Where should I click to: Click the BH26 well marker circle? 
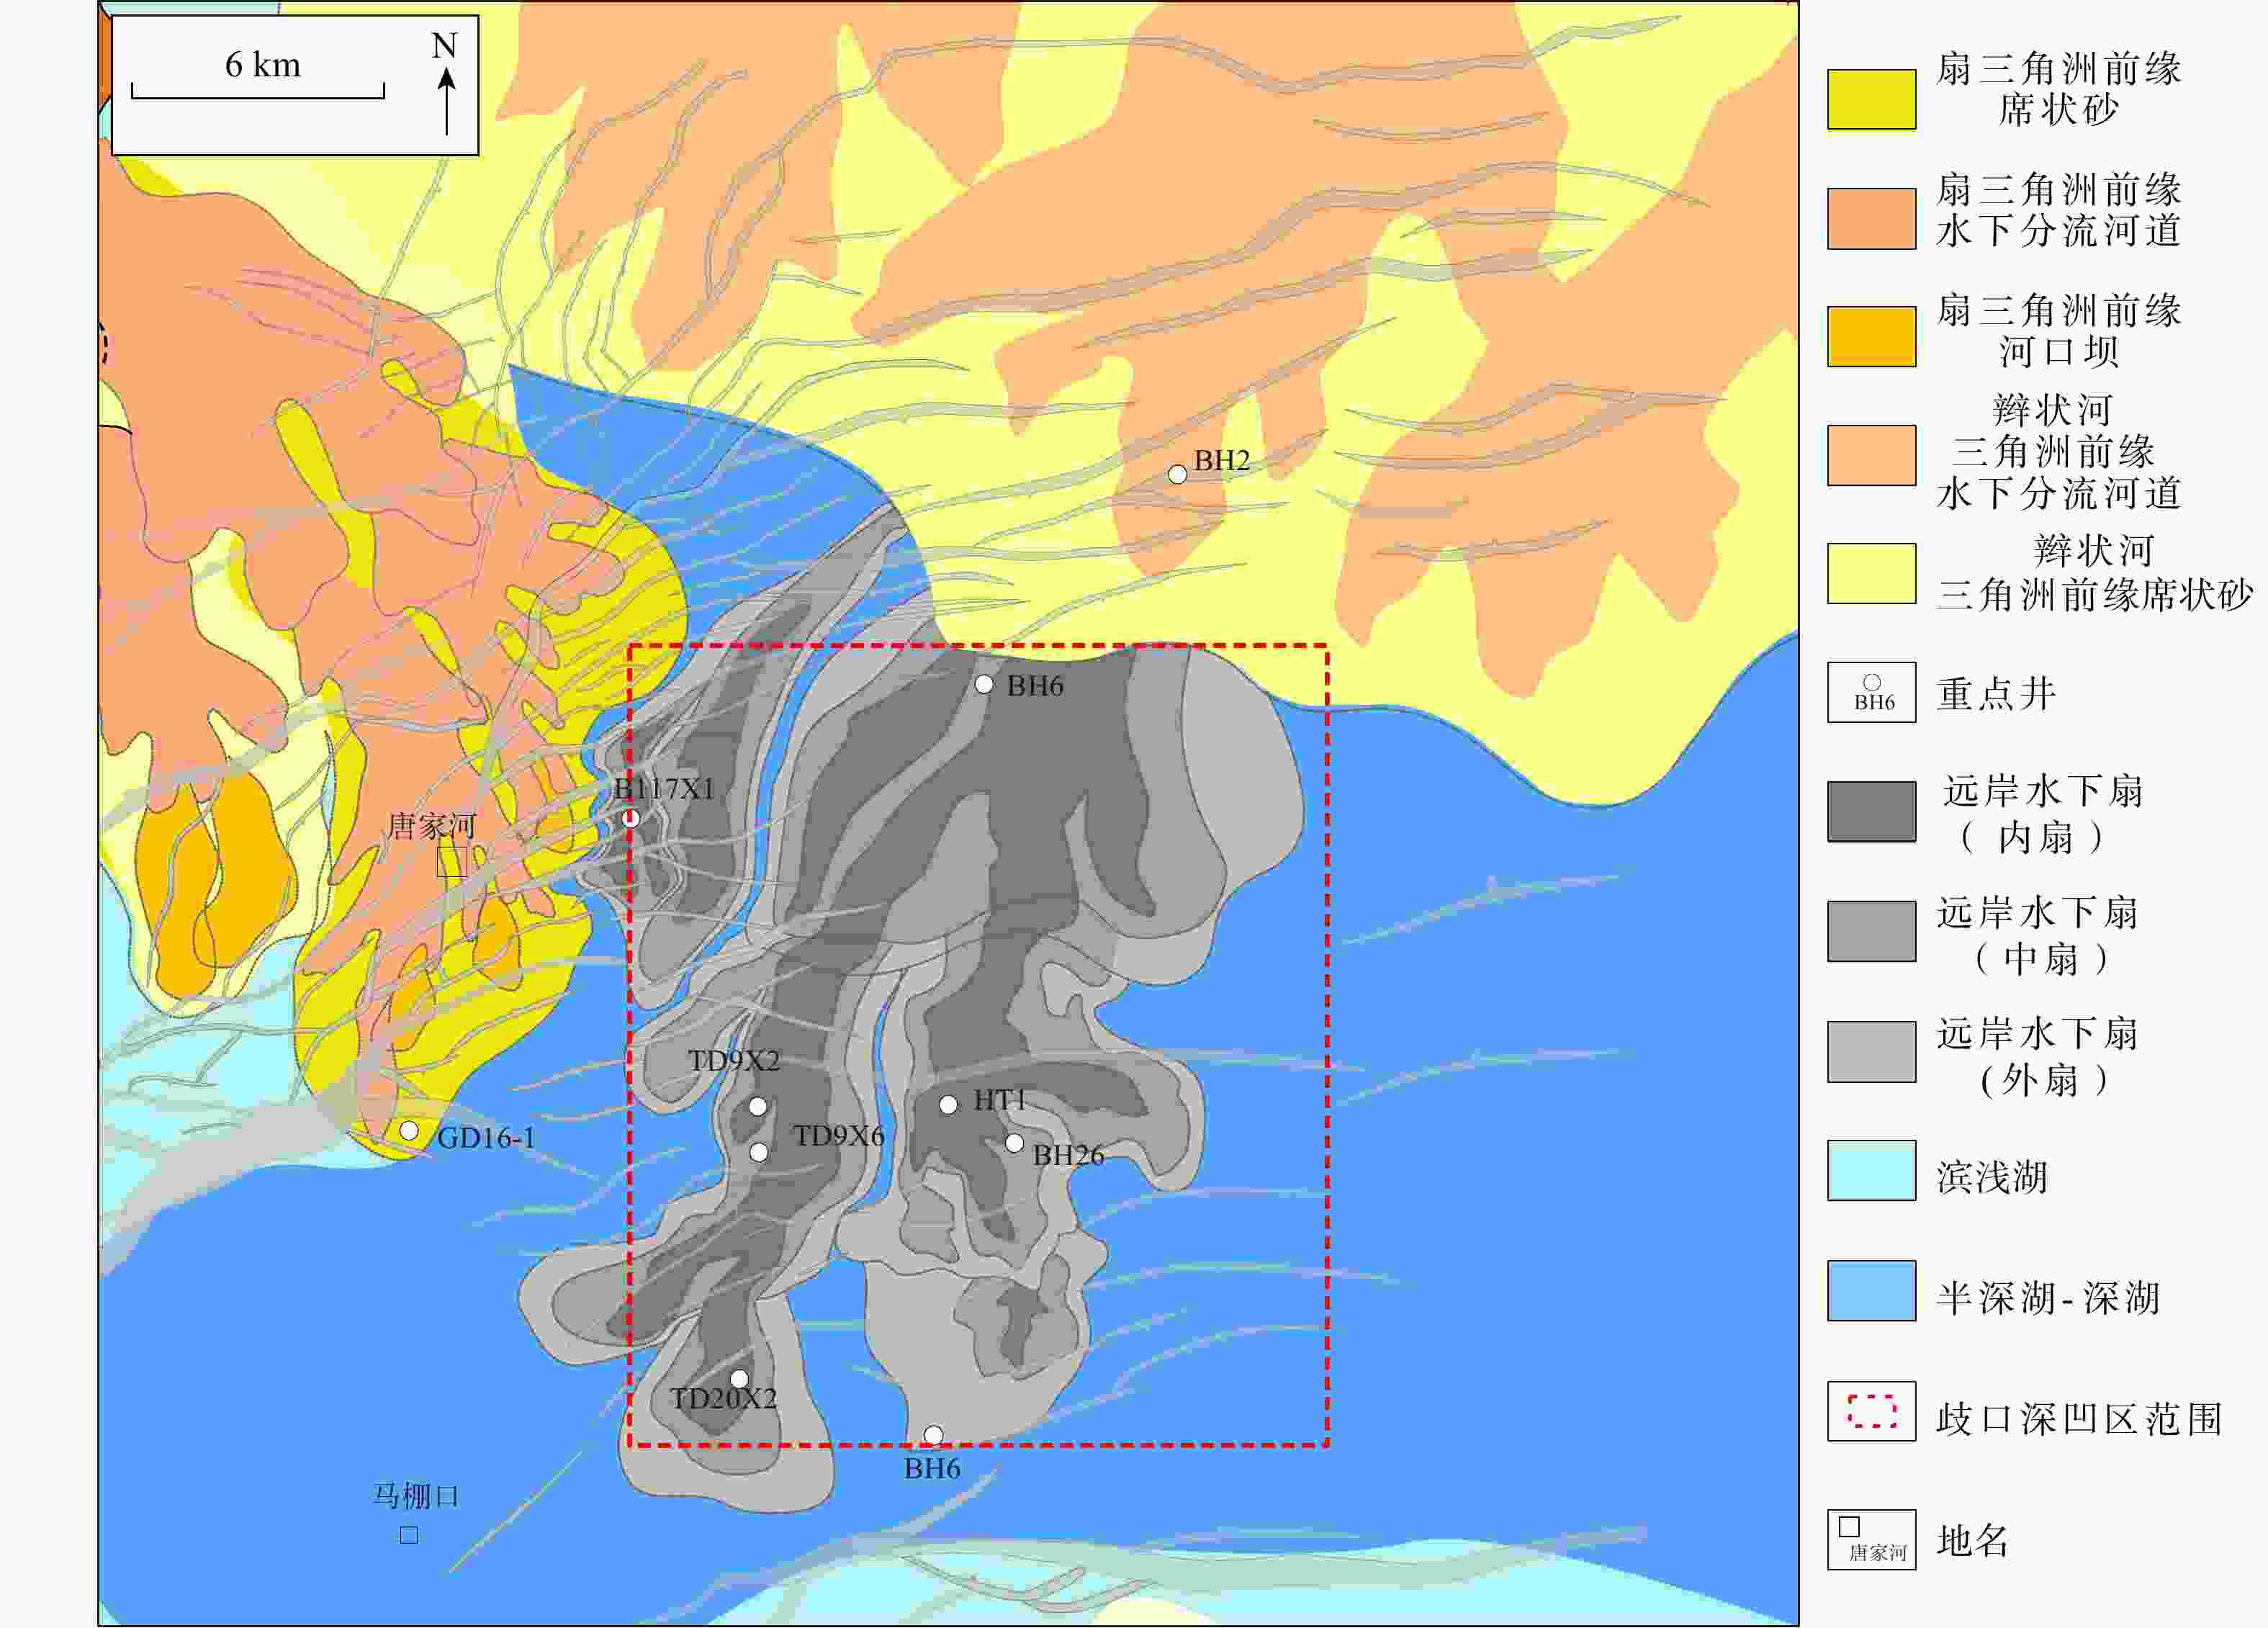(1014, 1142)
